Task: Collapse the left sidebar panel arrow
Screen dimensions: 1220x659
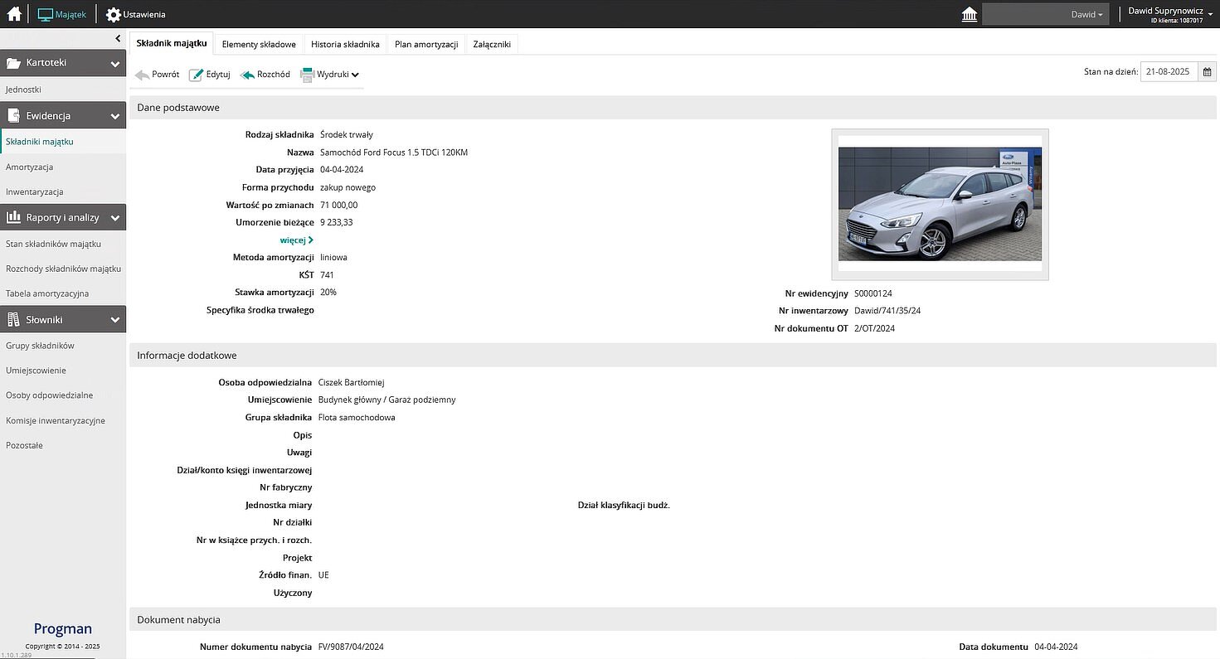Action: (118, 39)
